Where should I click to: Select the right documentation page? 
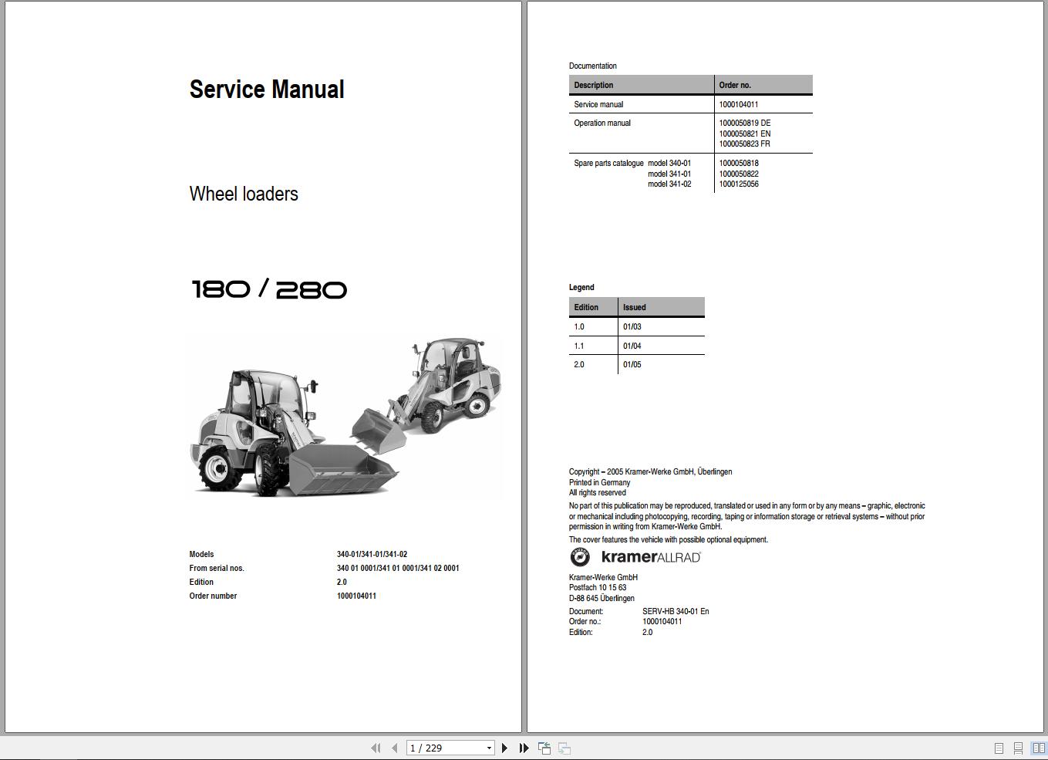click(x=787, y=363)
